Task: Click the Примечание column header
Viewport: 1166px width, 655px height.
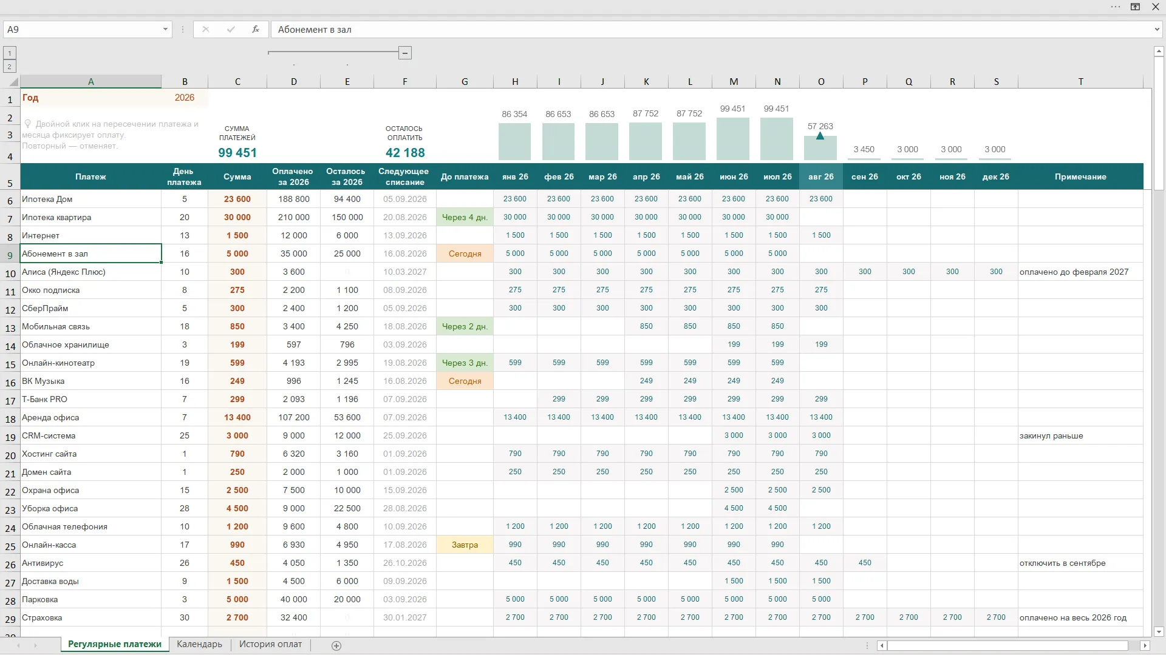Action: pos(1080,177)
